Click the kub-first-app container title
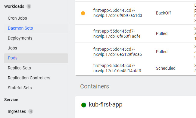The height and width of the screenshot is (118, 196). [105, 104]
